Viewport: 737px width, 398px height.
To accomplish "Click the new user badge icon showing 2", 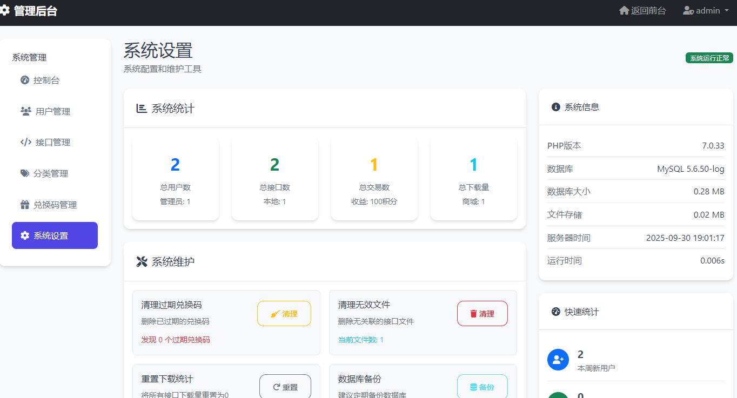I will pyautogui.click(x=558, y=360).
